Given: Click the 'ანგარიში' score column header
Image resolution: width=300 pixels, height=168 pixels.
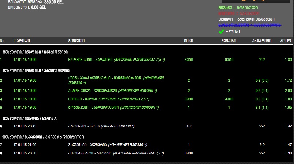Looking at the screenshot, I should pos(262,41).
